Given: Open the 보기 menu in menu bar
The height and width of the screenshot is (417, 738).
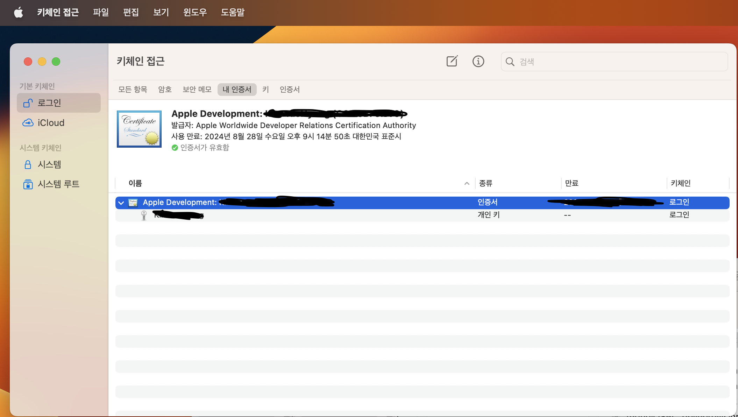Looking at the screenshot, I should pyautogui.click(x=161, y=13).
